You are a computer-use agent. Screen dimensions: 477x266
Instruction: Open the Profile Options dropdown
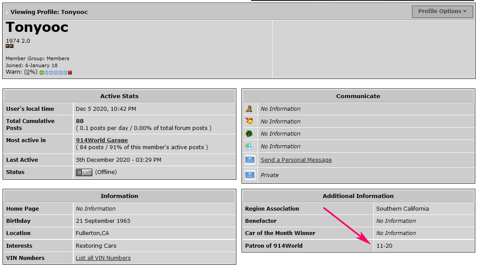[x=442, y=11]
